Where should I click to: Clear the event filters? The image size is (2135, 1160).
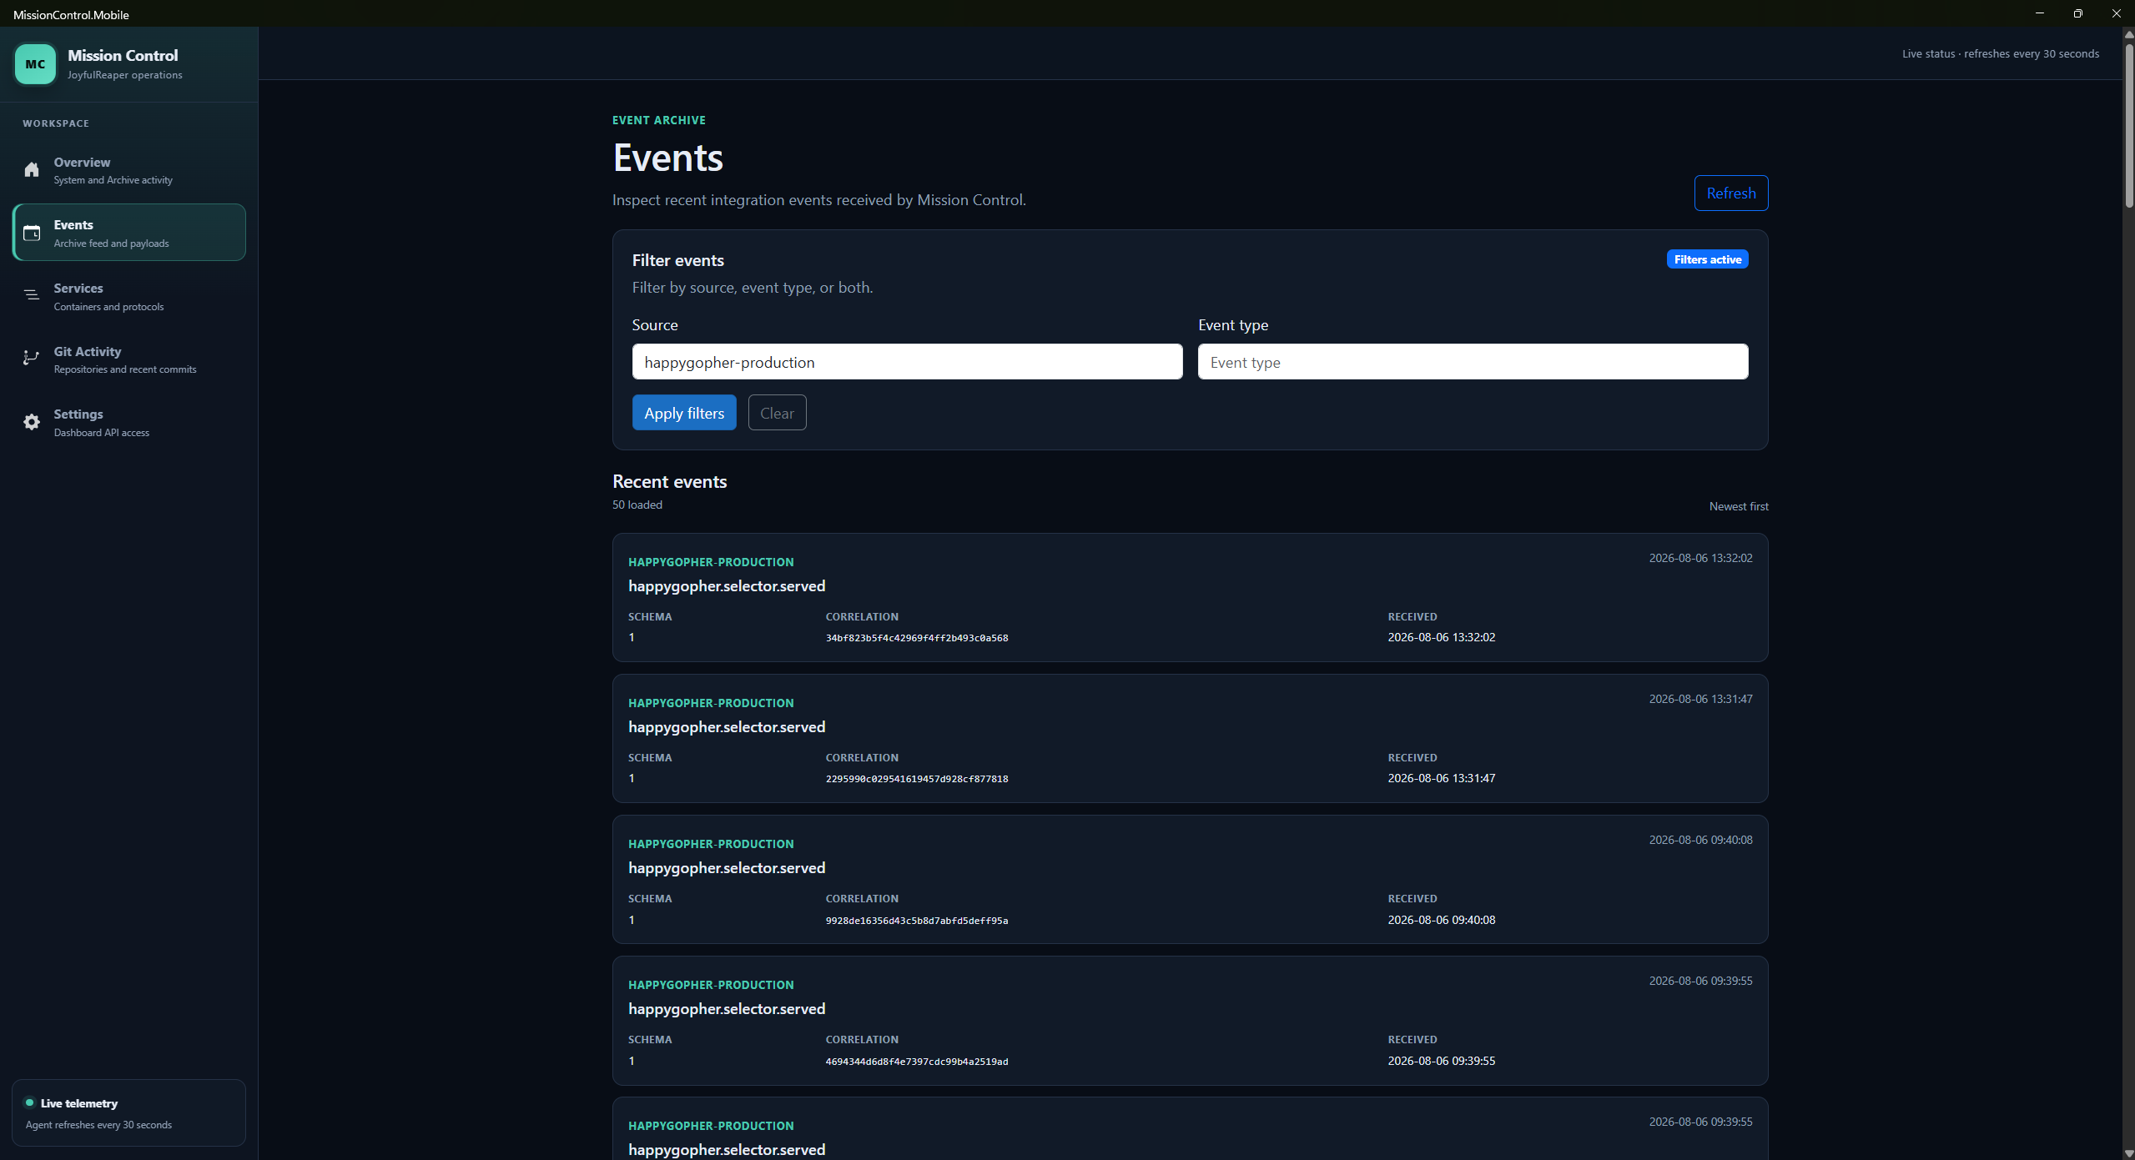777,413
